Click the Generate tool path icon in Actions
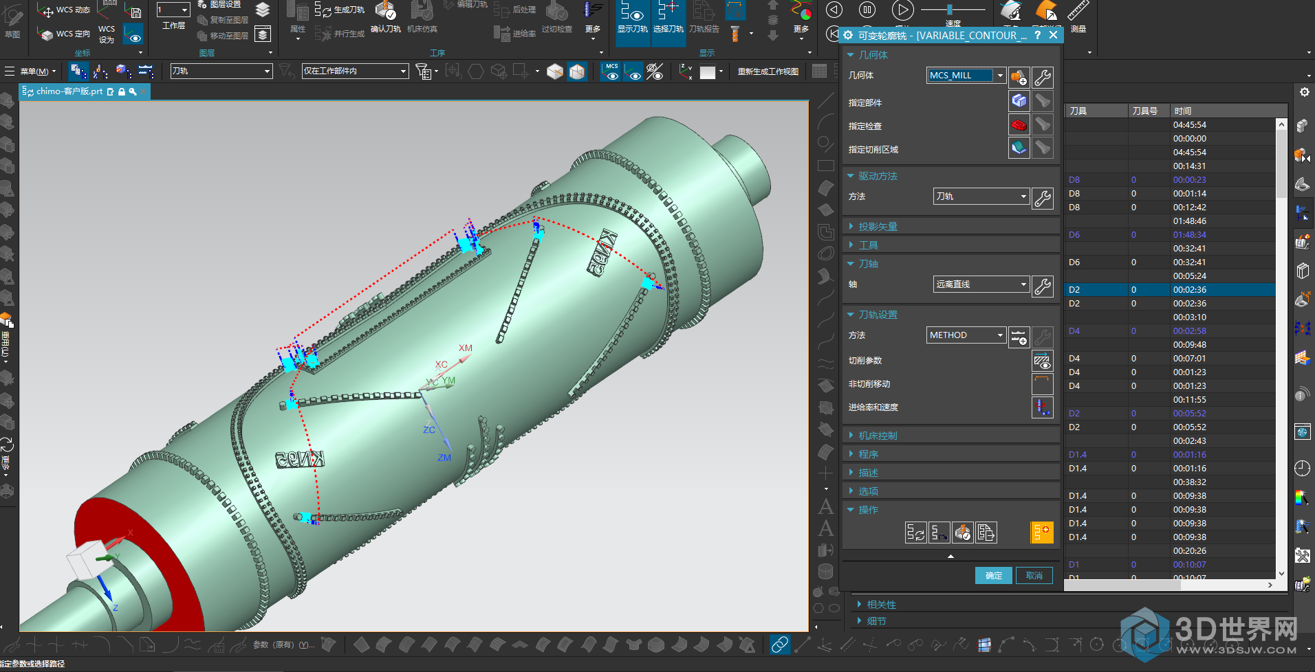 915,533
